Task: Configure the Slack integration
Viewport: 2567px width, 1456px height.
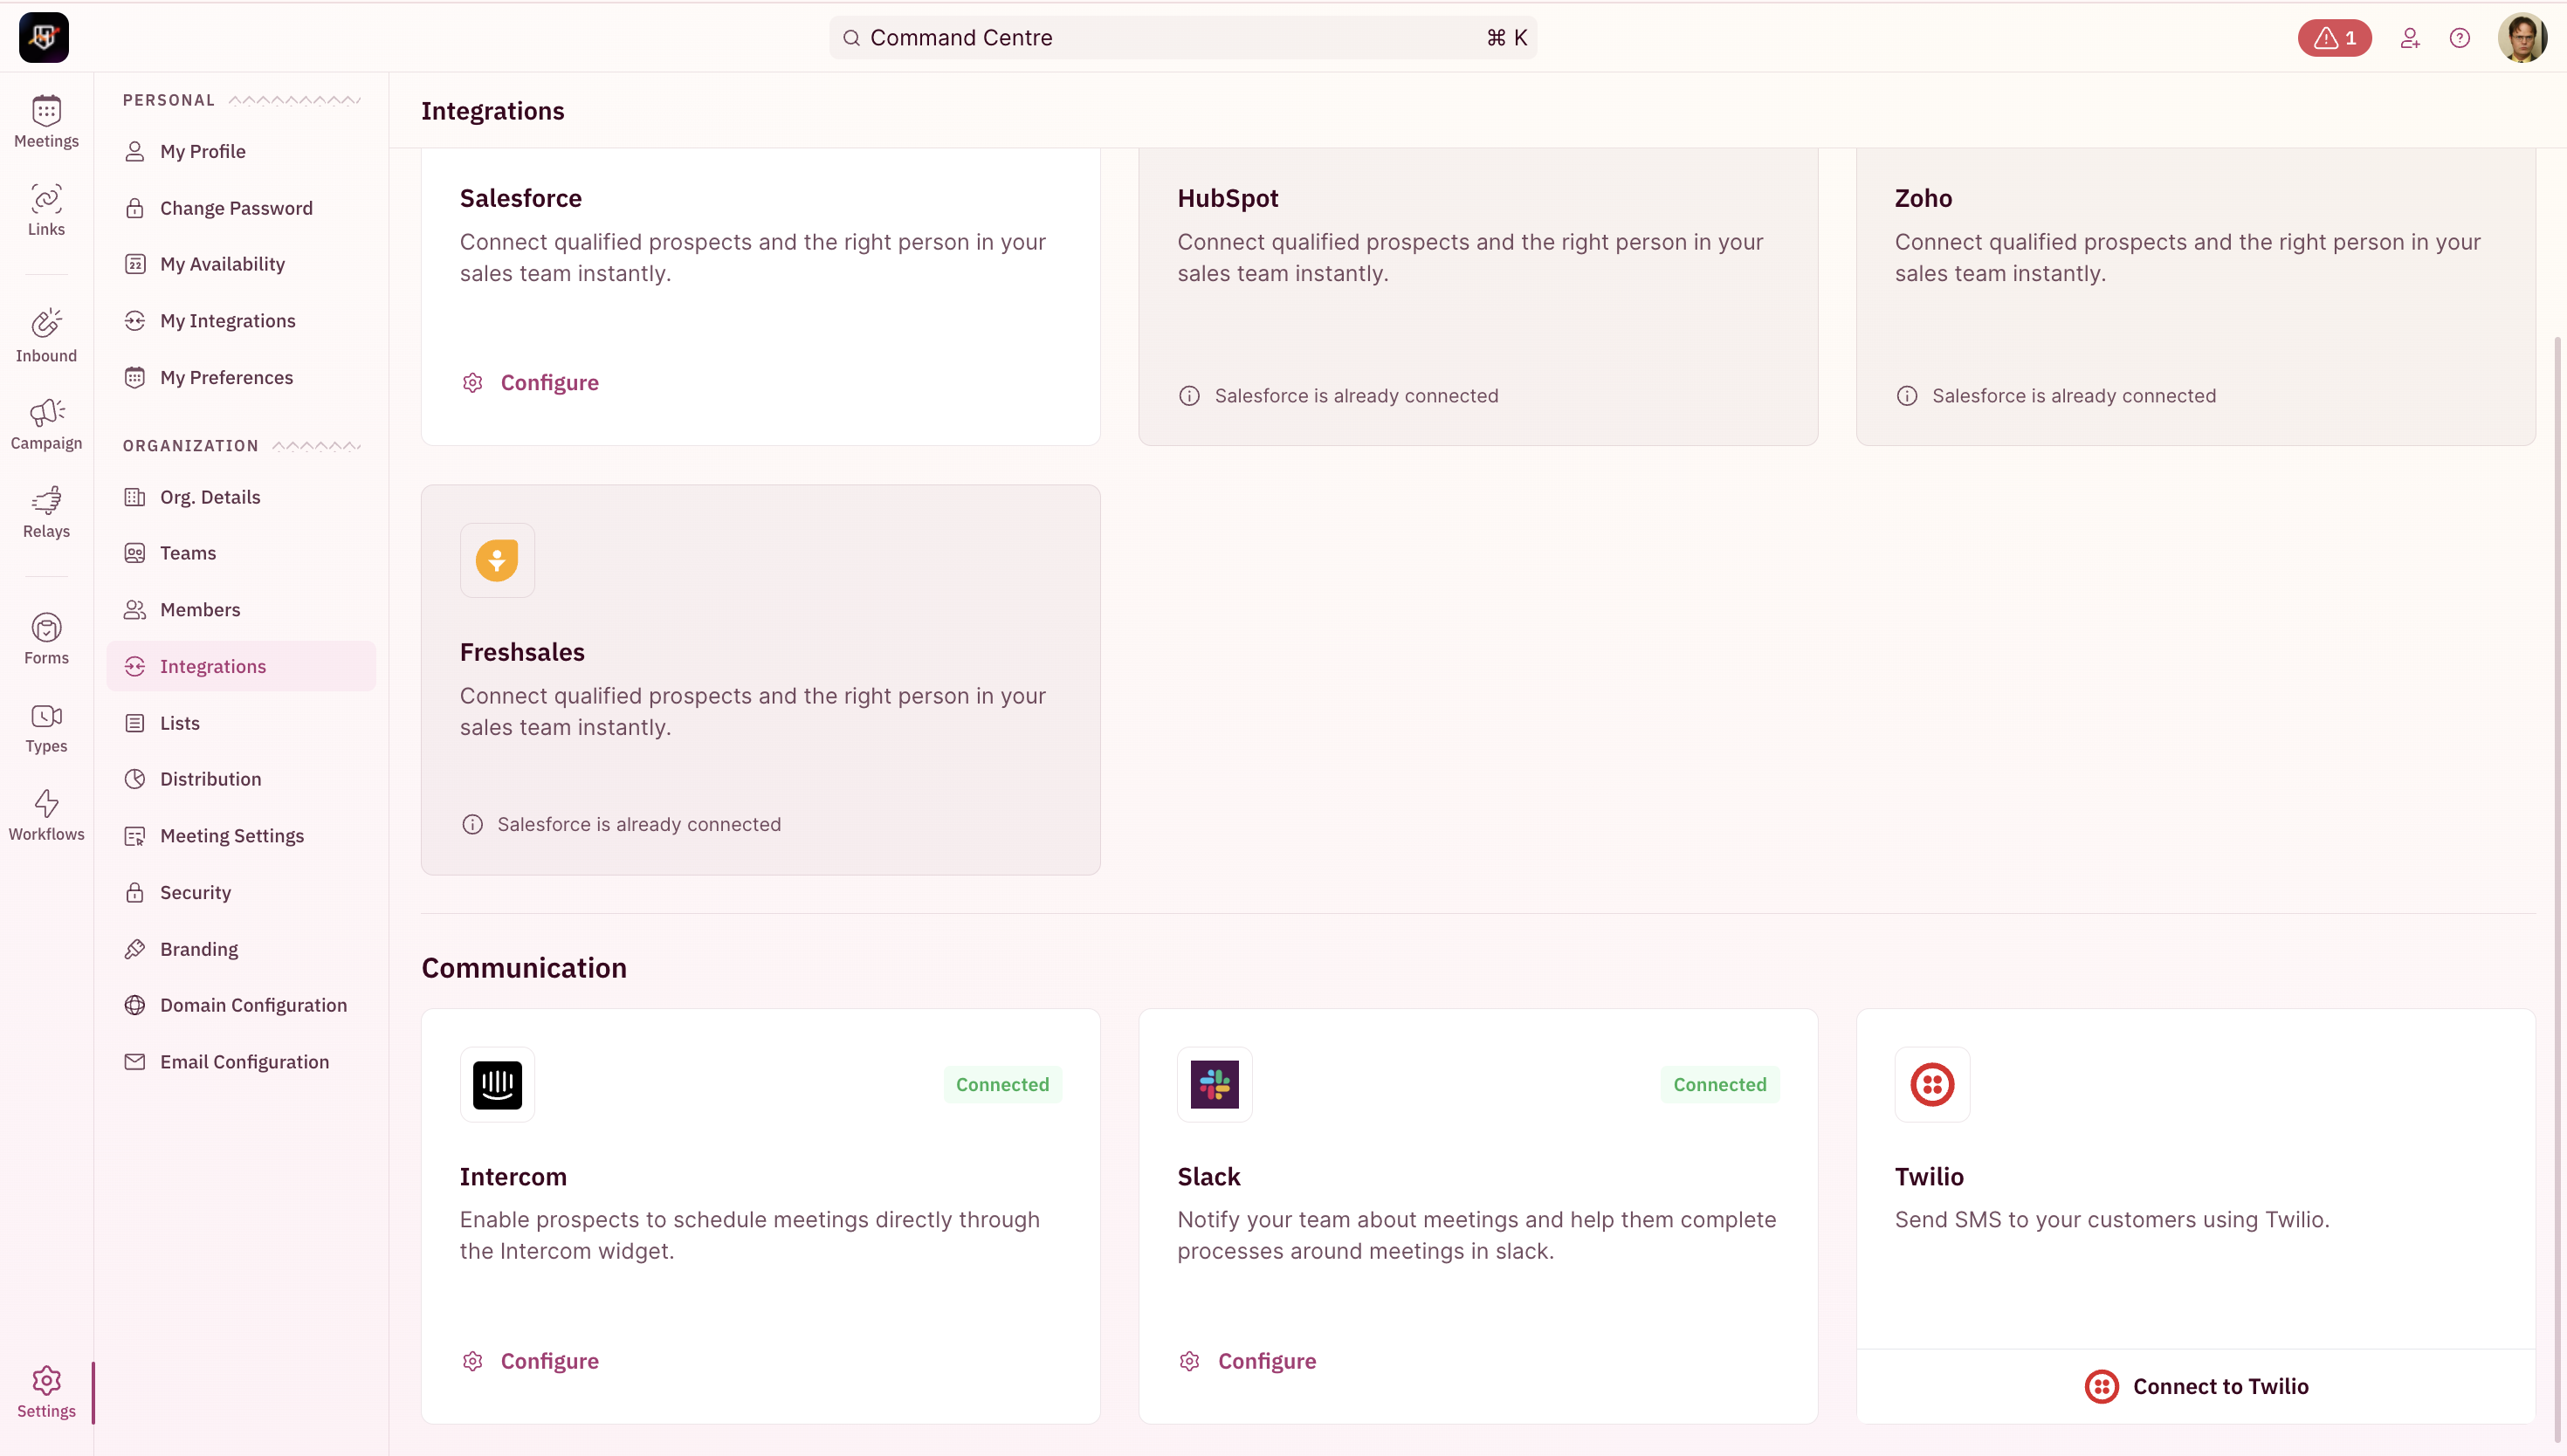Action: 1265,1361
